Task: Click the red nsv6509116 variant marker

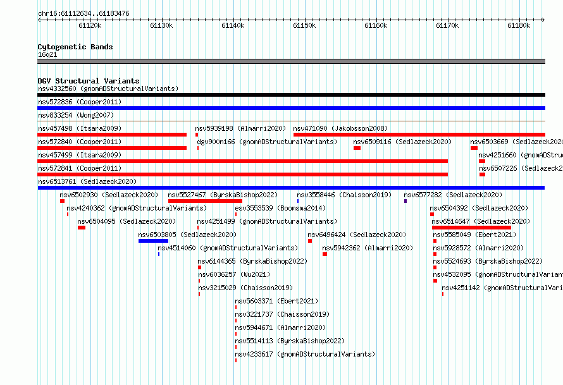Action: pyautogui.click(x=357, y=148)
